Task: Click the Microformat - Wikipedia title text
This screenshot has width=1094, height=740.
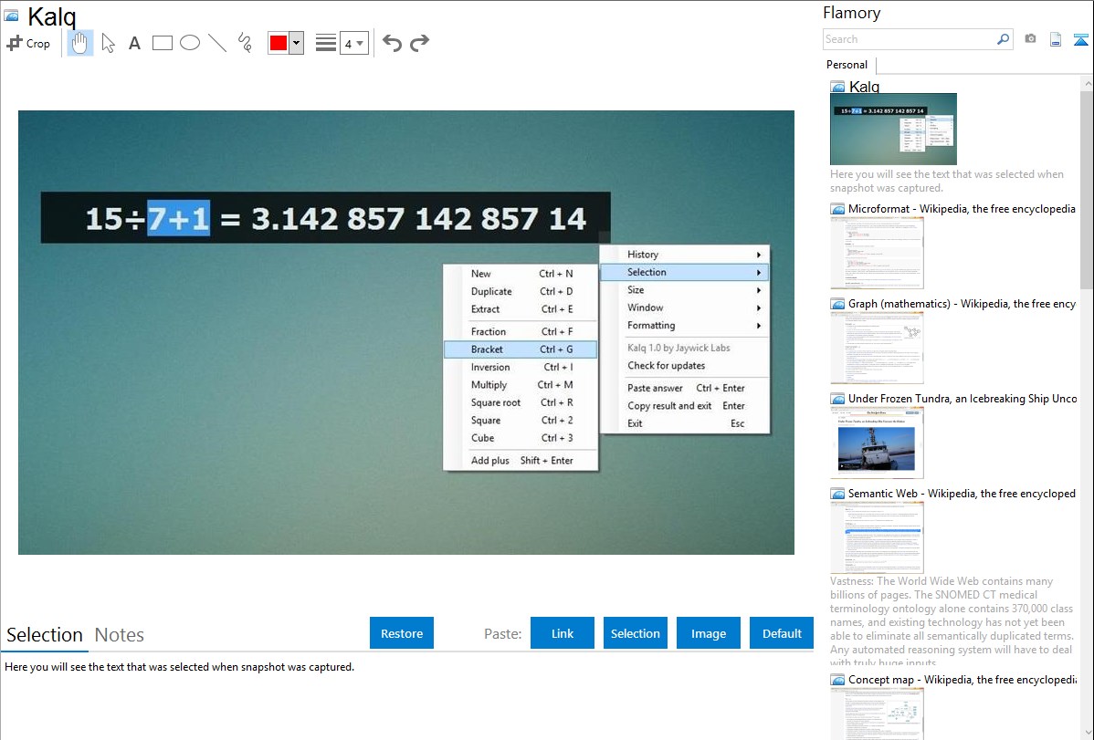Action: pos(962,209)
